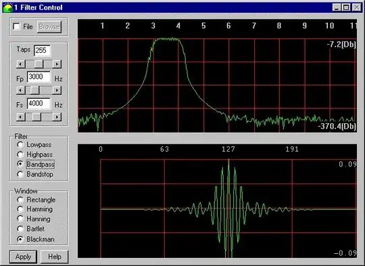The height and width of the screenshot is (266, 365).
Task: Click left arrow of Fs scrollbar
Action: point(21,117)
